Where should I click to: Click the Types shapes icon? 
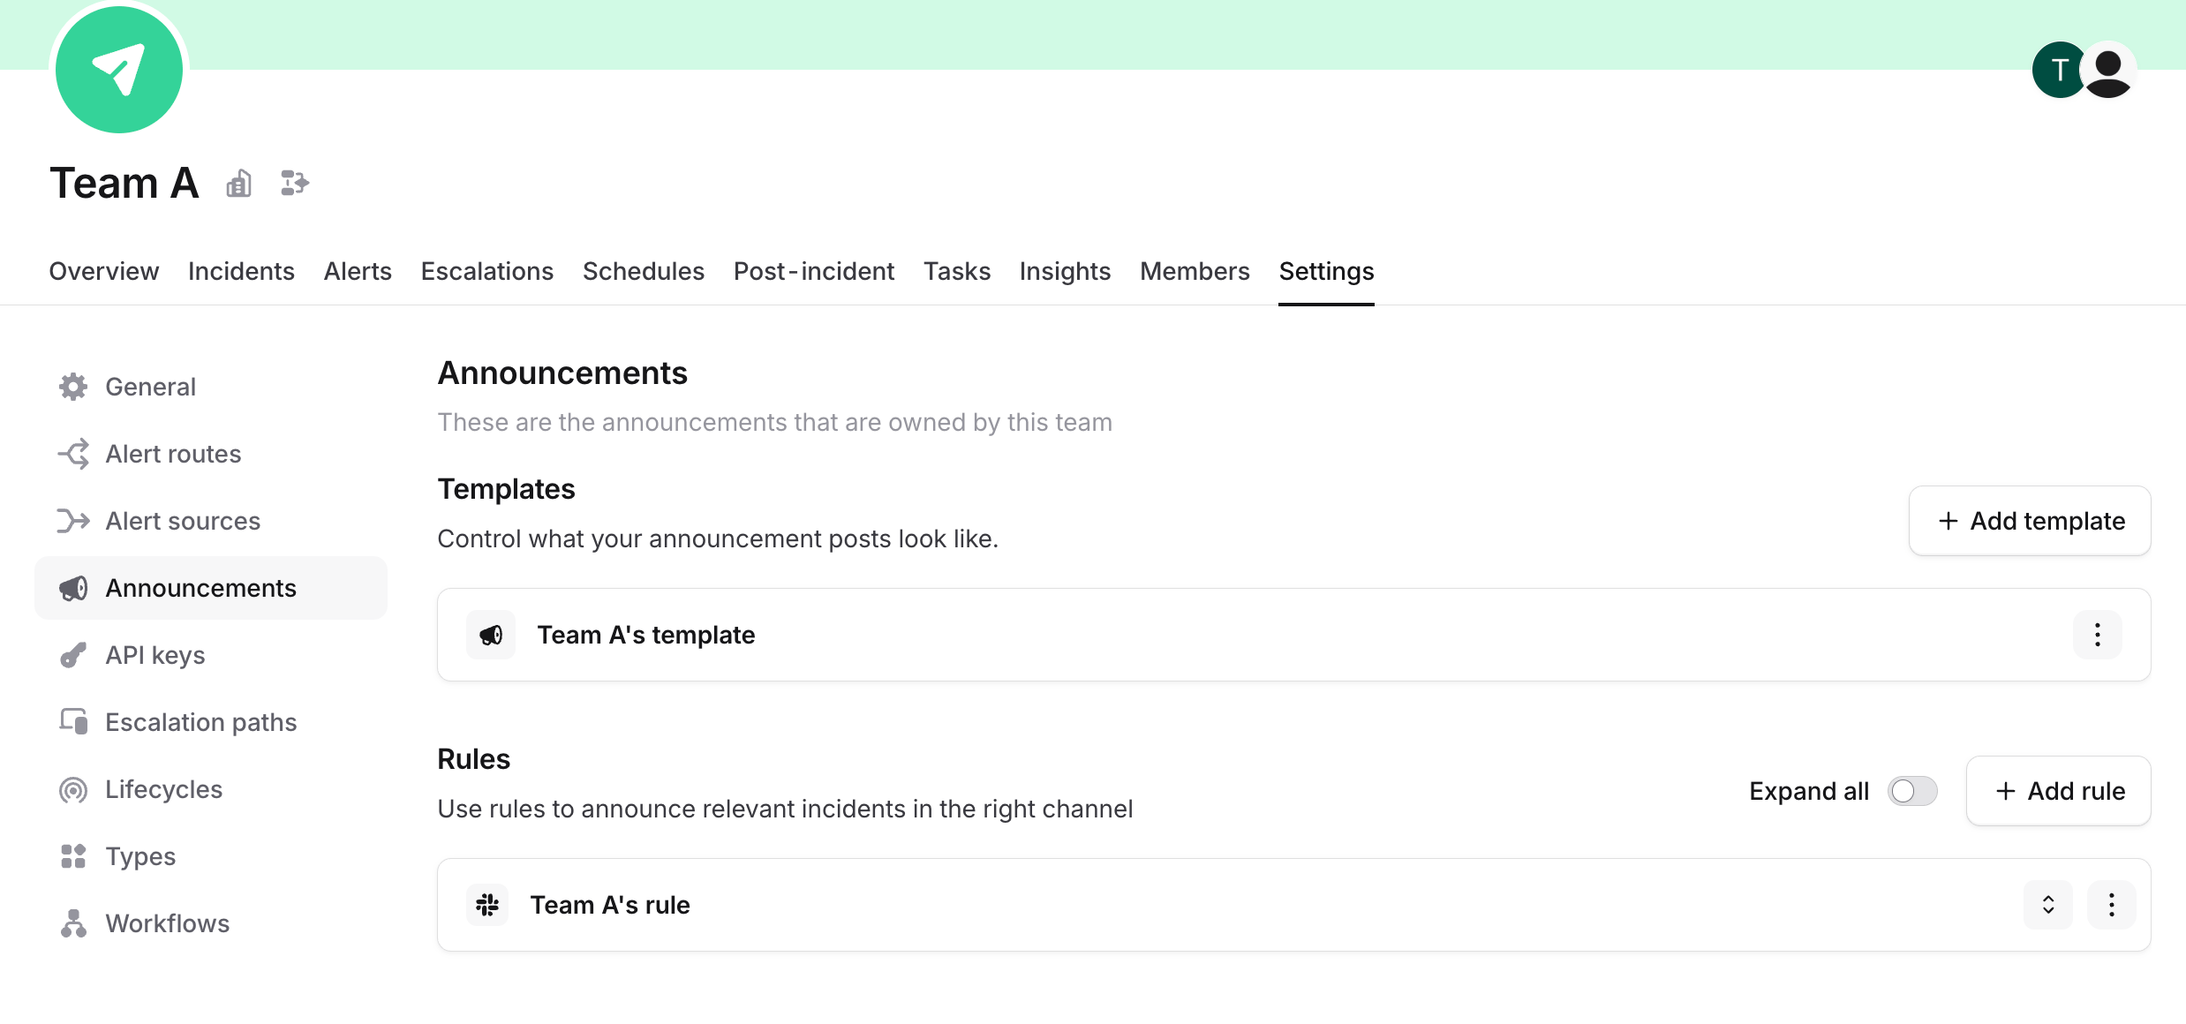[73, 856]
